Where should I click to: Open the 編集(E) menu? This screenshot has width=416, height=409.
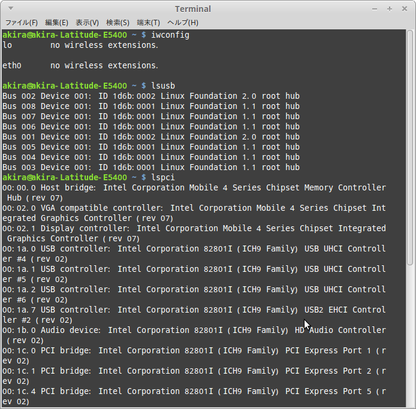pos(56,23)
